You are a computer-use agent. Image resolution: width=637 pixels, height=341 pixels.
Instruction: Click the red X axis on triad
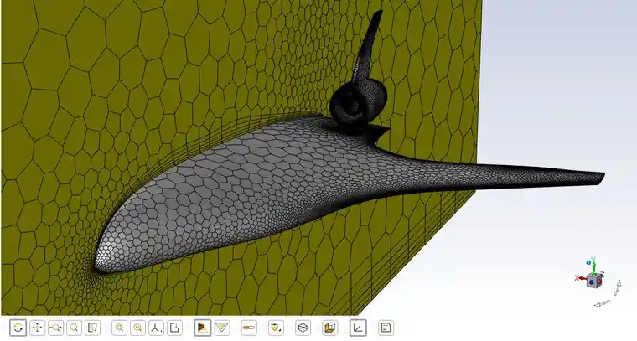tap(578, 277)
